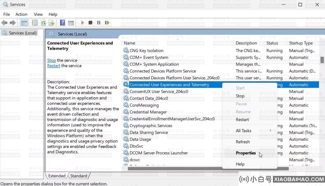
Task: Click the gear icon of CoreMessaging
Action: coord(126,105)
